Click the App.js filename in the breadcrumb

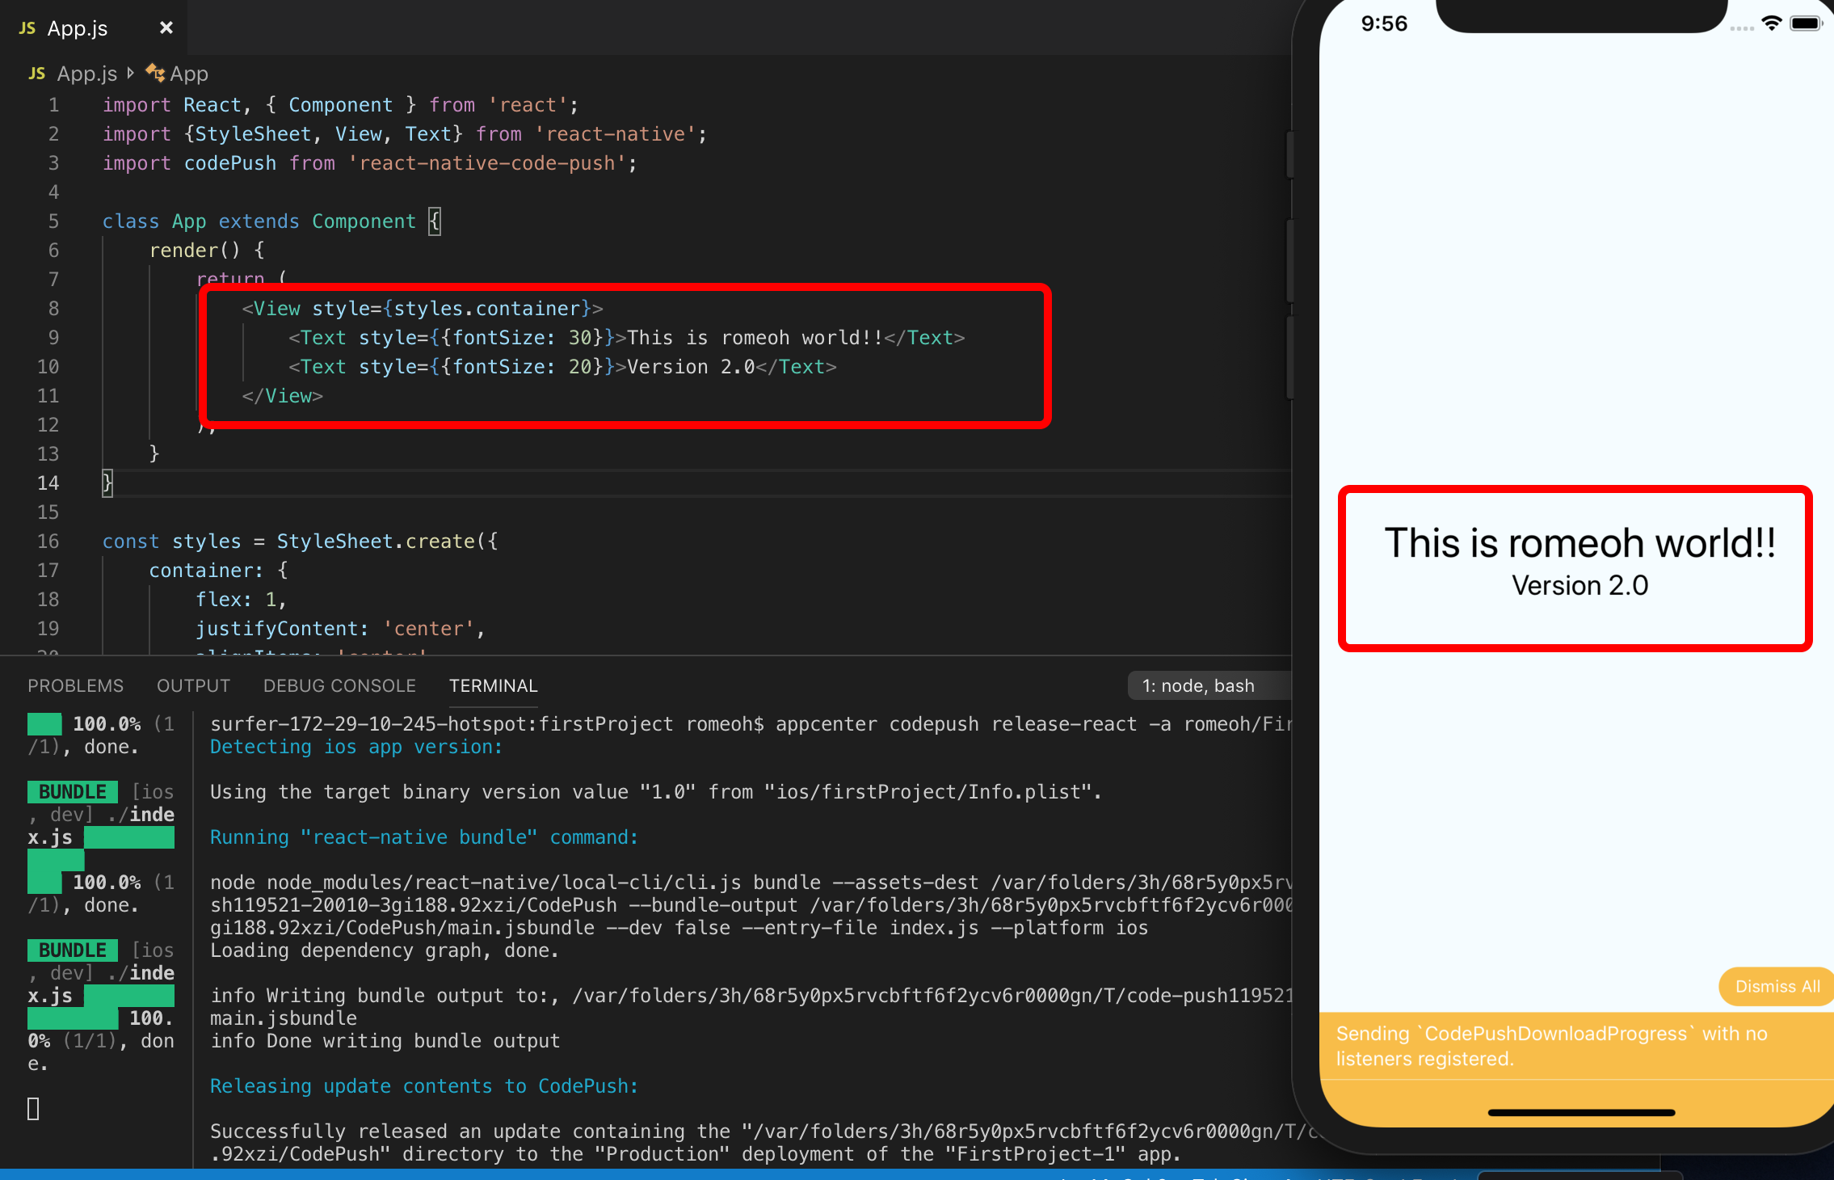[87, 74]
